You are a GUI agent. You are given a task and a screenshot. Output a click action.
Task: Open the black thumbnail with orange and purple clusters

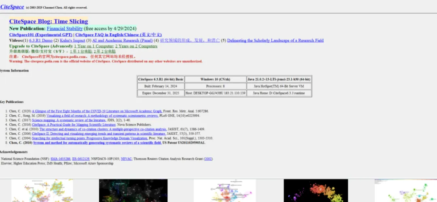point(316,190)
